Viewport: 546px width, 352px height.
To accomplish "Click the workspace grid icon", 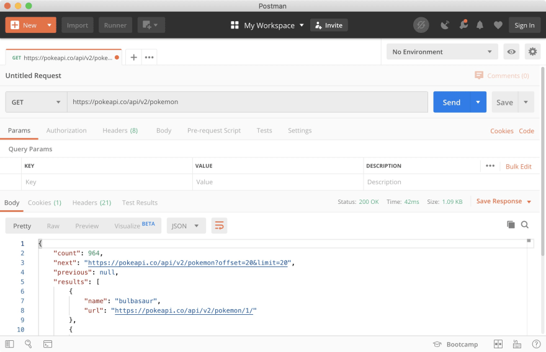I will click(235, 25).
